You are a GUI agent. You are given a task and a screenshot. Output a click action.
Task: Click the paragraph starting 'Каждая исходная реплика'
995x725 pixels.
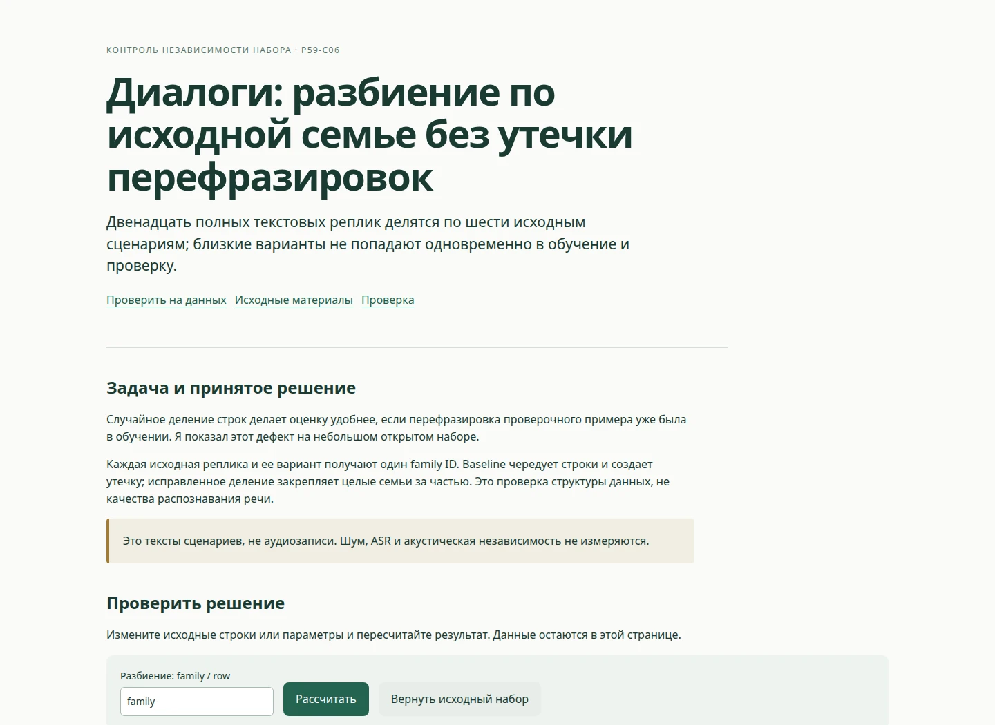point(388,481)
